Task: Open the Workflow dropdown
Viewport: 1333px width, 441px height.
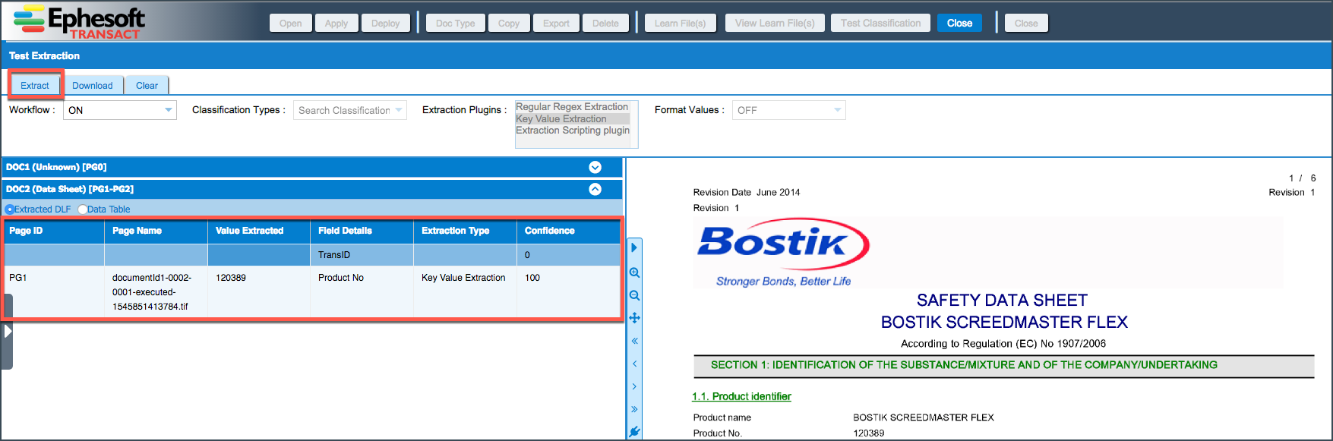Action: 120,110
